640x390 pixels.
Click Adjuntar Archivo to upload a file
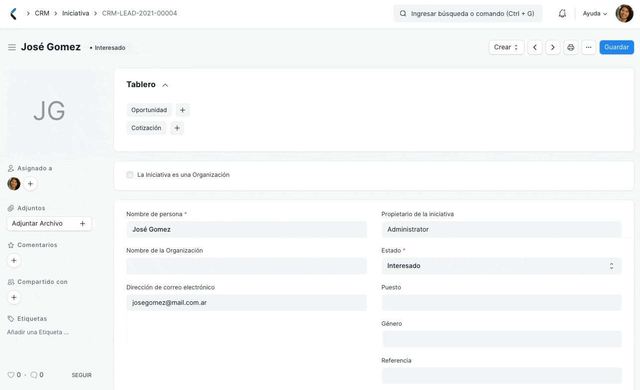[37, 223]
